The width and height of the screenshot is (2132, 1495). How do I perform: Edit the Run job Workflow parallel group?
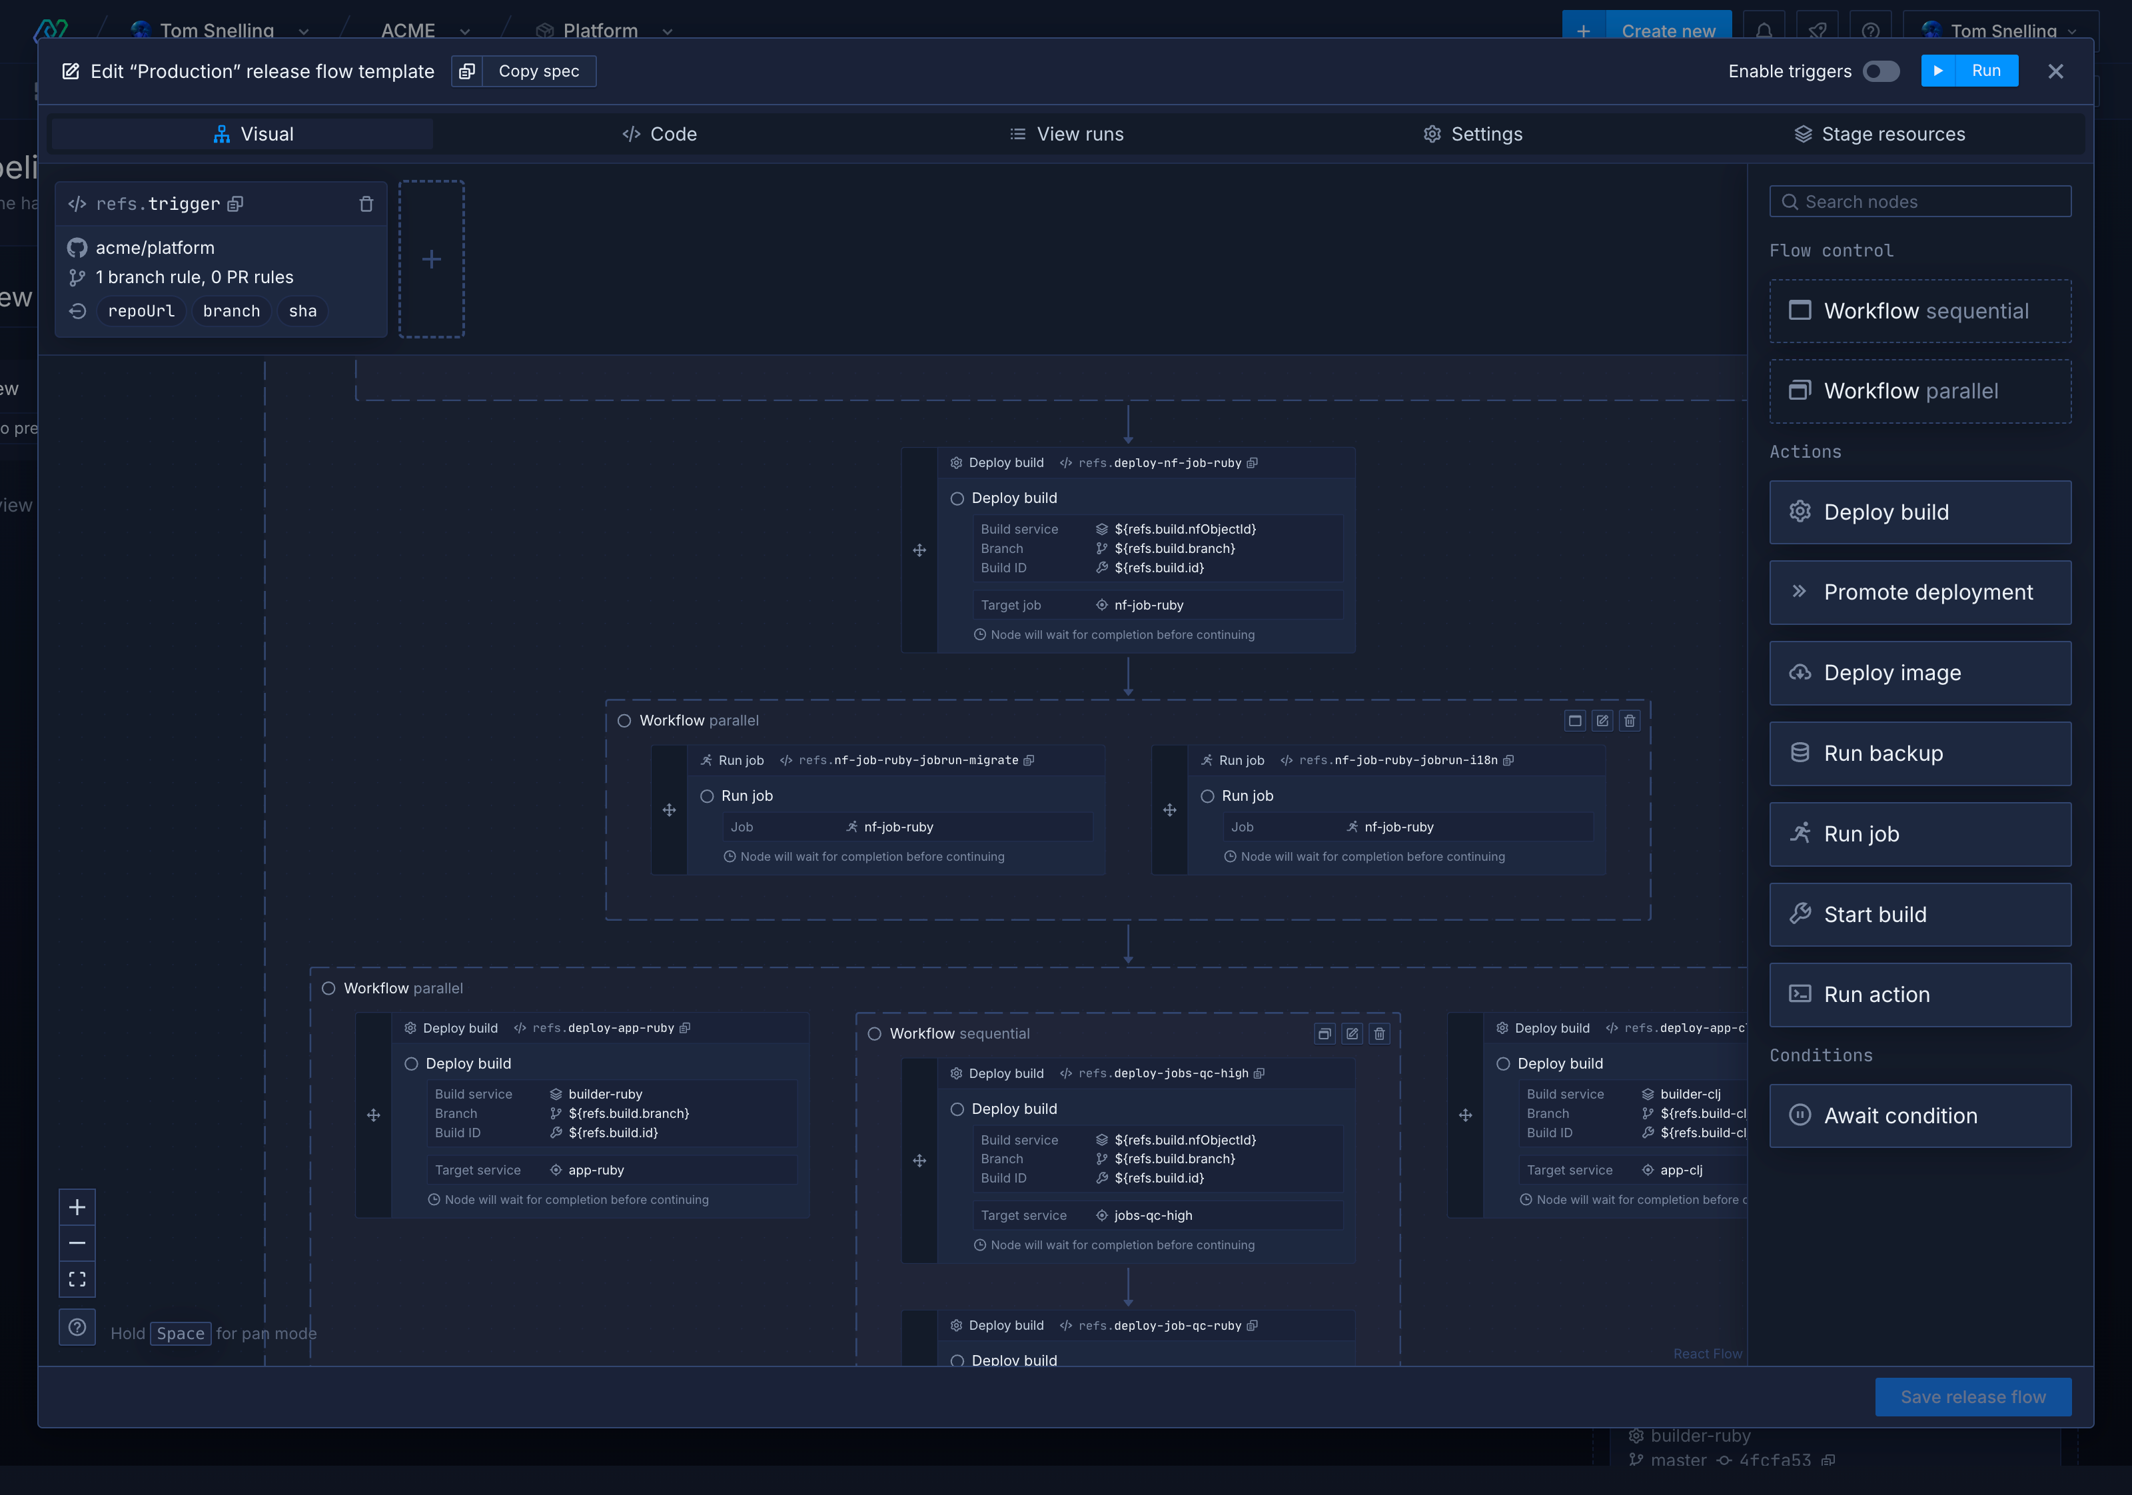coord(1602,721)
